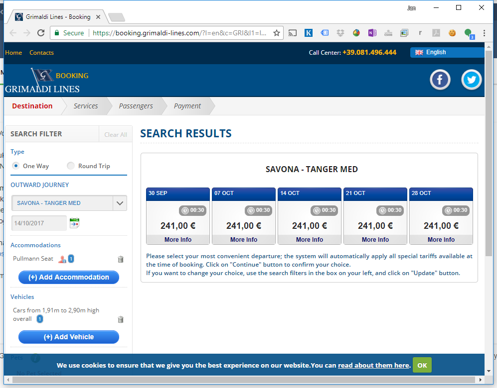Open the read about them here link
The height and width of the screenshot is (388, 497).
pyautogui.click(x=373, y=365)
